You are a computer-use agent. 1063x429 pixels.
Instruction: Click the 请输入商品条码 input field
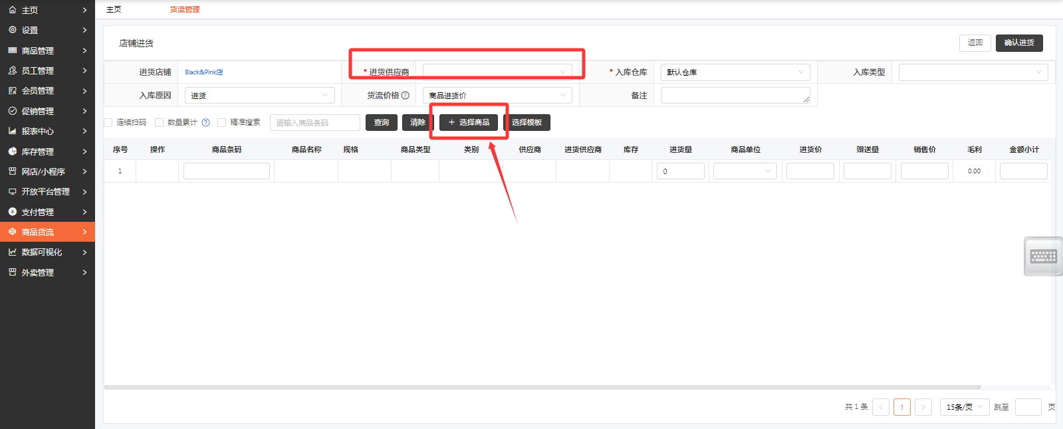point(314,123)
